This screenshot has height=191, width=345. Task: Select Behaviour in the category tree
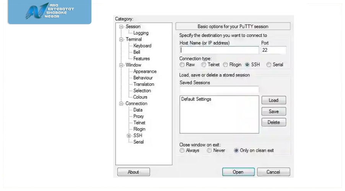[143, 78]
